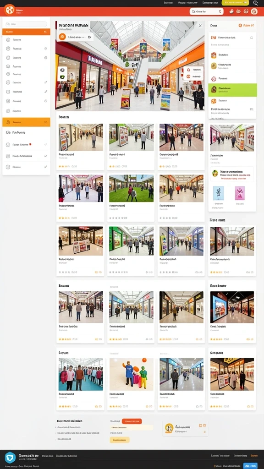The image size is (264, 469).
Task: Click the third text menu item in top black bar
Action: click(x=209, y=3)
